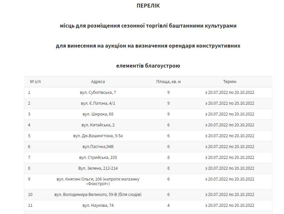Select address 'вул.Пасічна,94В'
Viewport: 284px width, 214px height.
(x=98, y=147)
